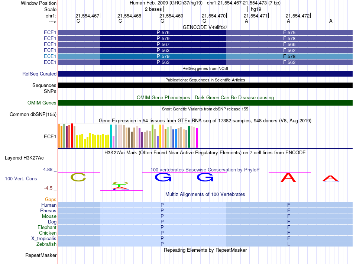
Task: Click the Short Genetic Variants from dbSNP title
Action: [x=205, y=109]
